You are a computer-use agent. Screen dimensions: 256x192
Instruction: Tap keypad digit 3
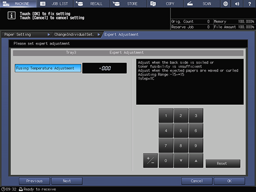[x=196, y=116]
